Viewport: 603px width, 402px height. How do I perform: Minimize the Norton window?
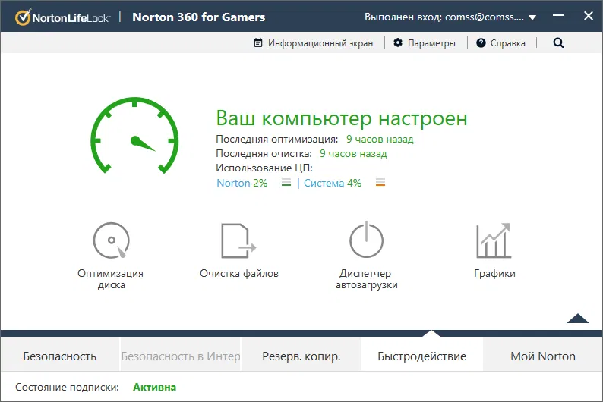[x=558, y=16]
